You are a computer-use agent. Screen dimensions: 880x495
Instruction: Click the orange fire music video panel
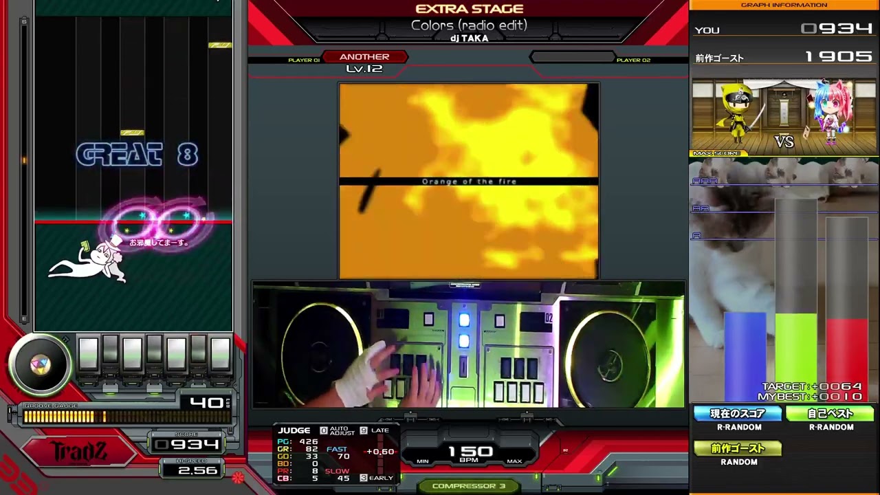point(469,181)
